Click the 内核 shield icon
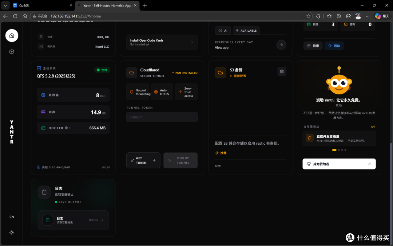The height and width of the screenshot is (246, 393). pos(39,167)
